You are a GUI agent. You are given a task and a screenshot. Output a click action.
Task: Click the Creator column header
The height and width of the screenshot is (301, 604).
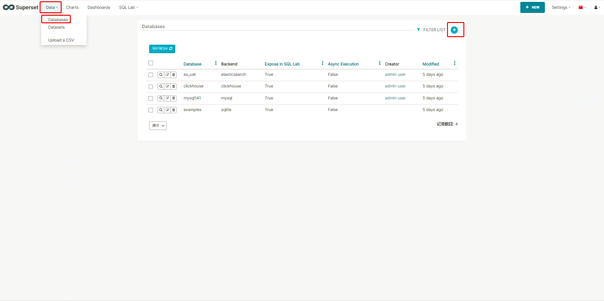pyautogui.click(x=392, y=64)
